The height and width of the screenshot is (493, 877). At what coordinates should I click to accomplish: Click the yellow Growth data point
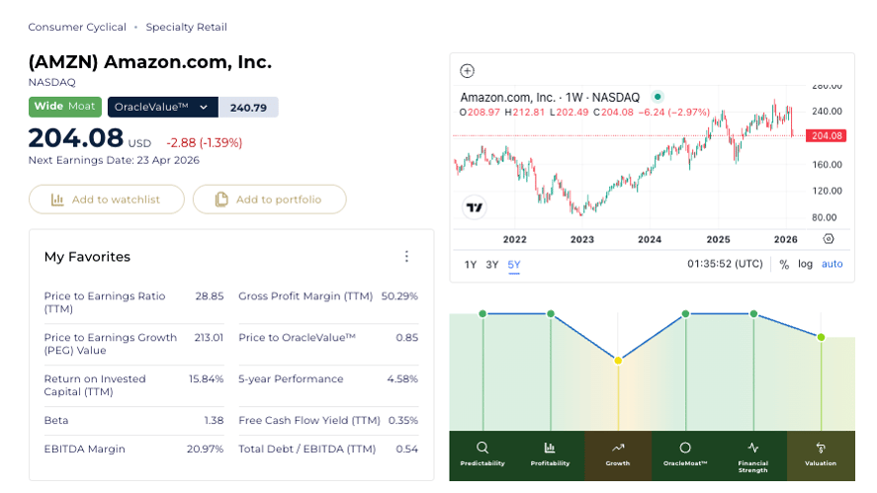coord(618,361)
